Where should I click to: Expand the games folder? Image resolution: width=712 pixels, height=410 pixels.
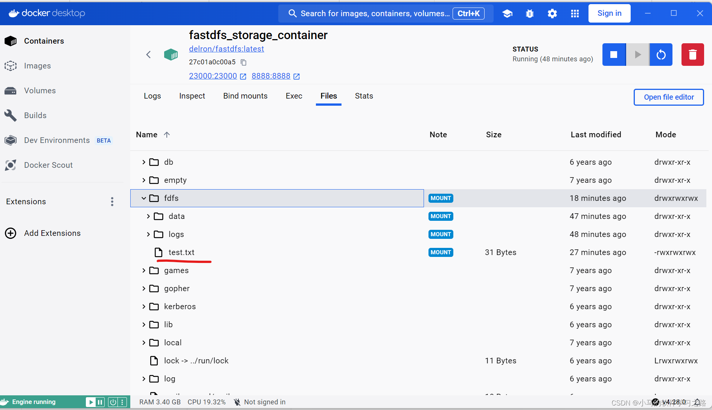point(144,270)
